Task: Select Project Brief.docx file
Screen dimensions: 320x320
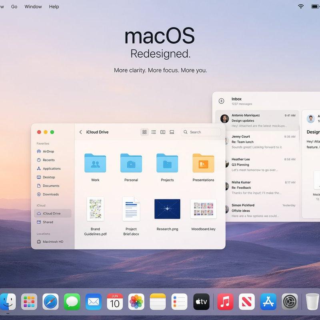Action: 131,209
